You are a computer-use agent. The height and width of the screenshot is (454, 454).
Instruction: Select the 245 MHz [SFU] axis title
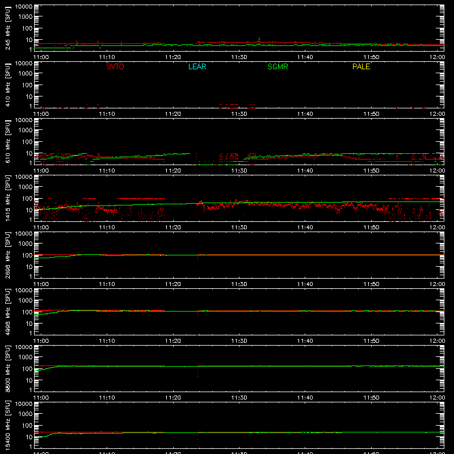[7, 28]
